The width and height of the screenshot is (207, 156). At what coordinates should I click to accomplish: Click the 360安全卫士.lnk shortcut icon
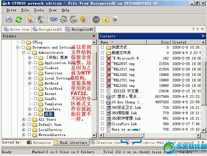(x=109, y=107)
